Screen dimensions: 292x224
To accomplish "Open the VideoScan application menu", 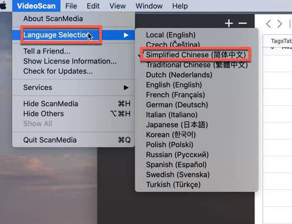I will click(36, 6).
